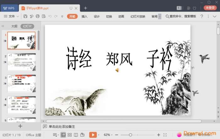Select the 诗经 title text on slide
The height and width of the screenshot is (139, 220).
(79, 58)
